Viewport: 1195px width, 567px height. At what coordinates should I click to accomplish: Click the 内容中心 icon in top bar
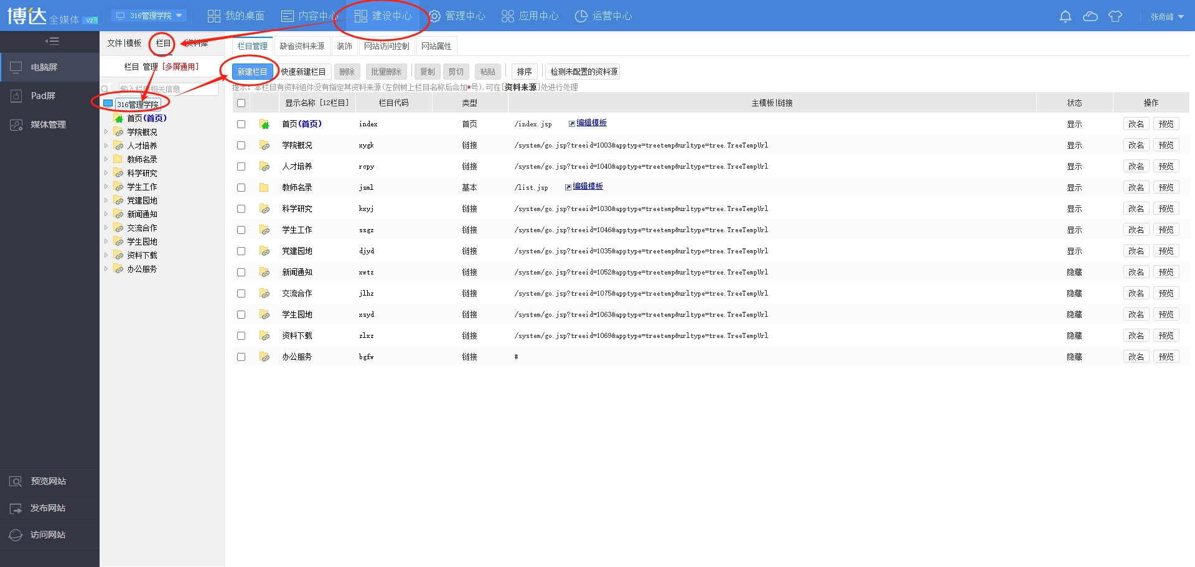point(288,16)
